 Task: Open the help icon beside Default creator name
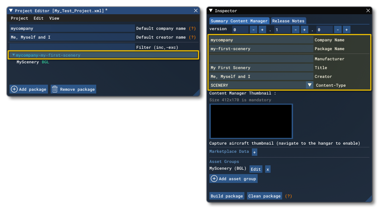click(x=192, y=37)
